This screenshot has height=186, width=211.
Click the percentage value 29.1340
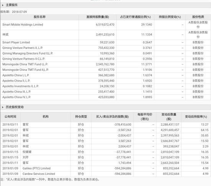tap(147, 25)
